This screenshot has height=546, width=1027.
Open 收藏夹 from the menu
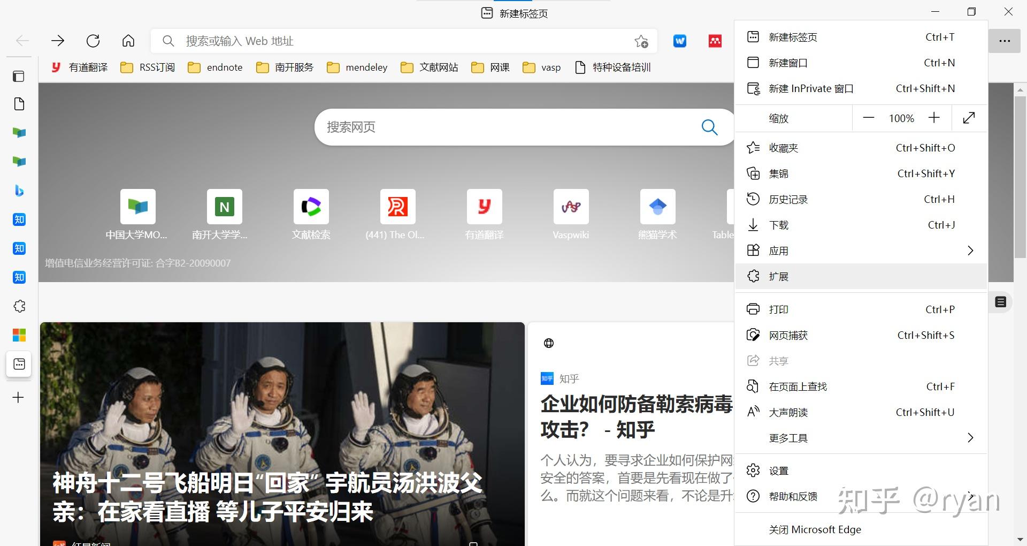861,148
